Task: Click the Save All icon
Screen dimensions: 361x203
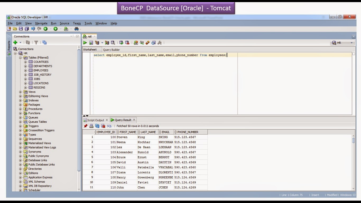Action: tap(27, 29)
